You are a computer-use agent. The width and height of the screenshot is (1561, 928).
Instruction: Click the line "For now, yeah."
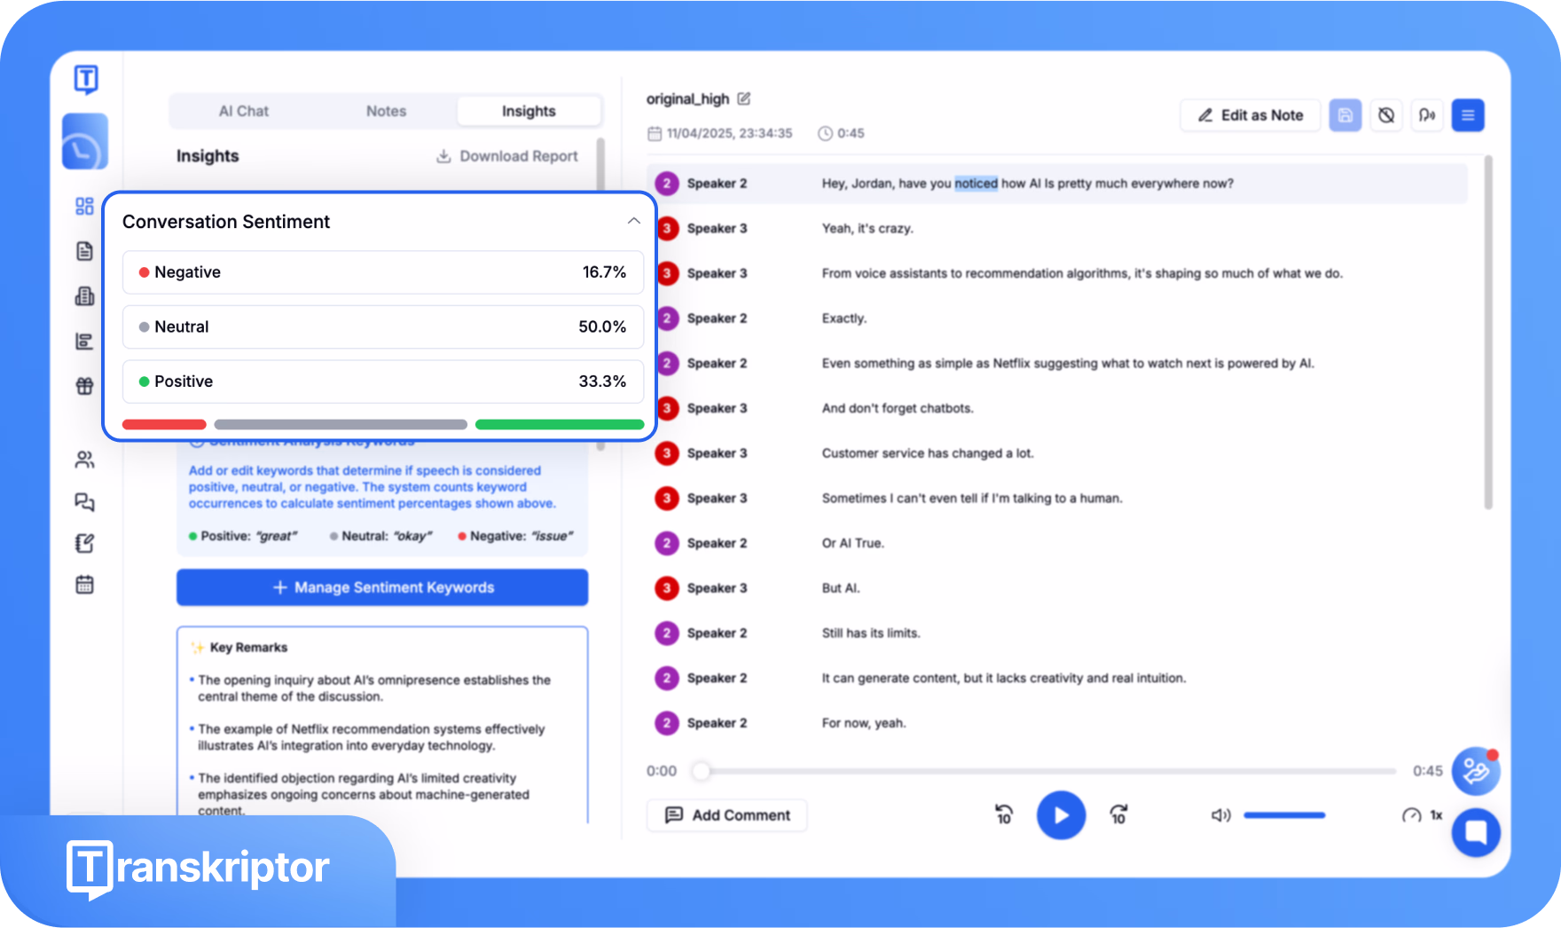tap(863, 723)
